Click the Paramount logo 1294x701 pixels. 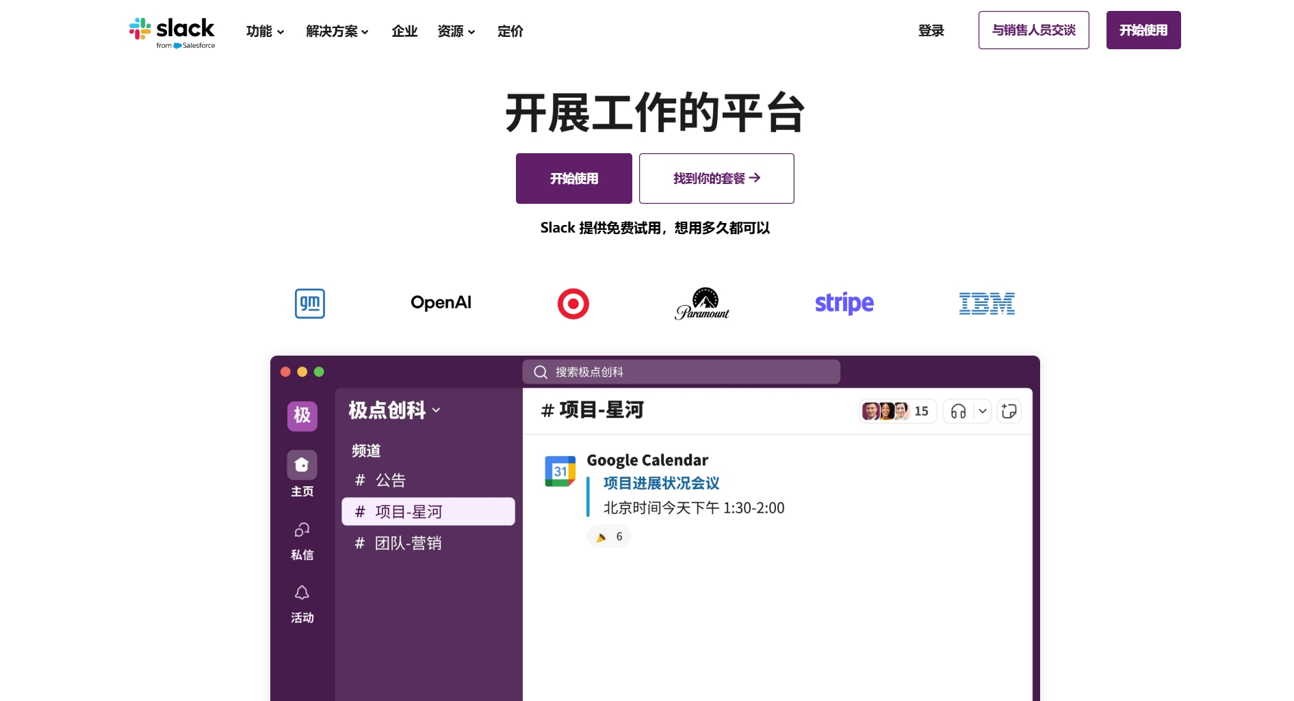[702, 304]
